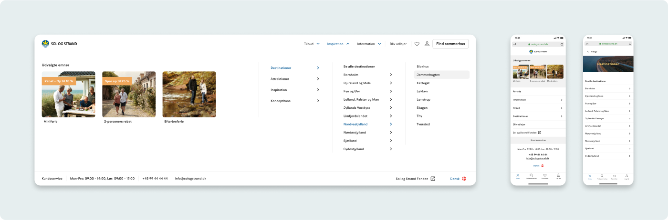Expand Attraktioner chevron in desktop mega menu
Screen dimensions: 668x220
(318, 79)
